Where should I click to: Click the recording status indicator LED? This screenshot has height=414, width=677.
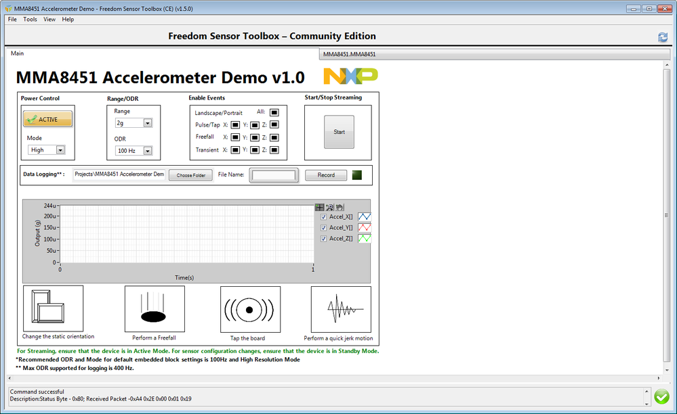click(357, 175)
